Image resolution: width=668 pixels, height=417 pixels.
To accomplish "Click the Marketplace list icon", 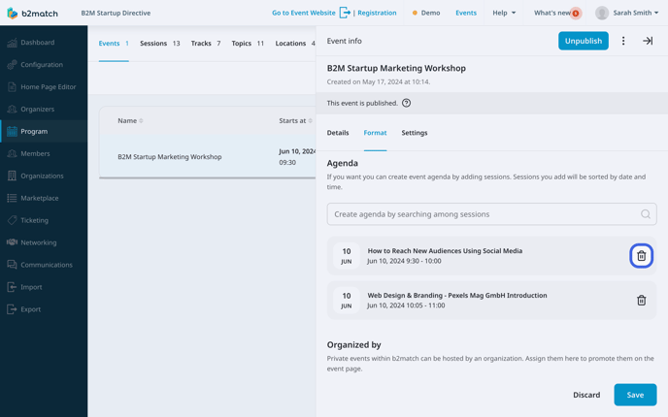I will pos(12,198).
